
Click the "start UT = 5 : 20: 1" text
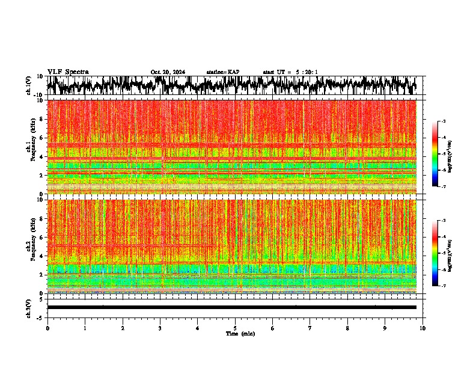(290, 72)
